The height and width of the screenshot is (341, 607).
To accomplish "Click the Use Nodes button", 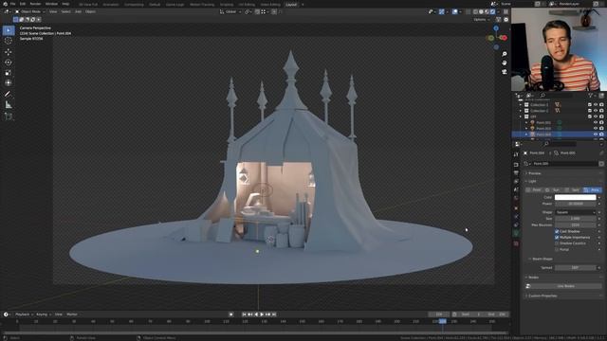I will click(x=565, y=286).
